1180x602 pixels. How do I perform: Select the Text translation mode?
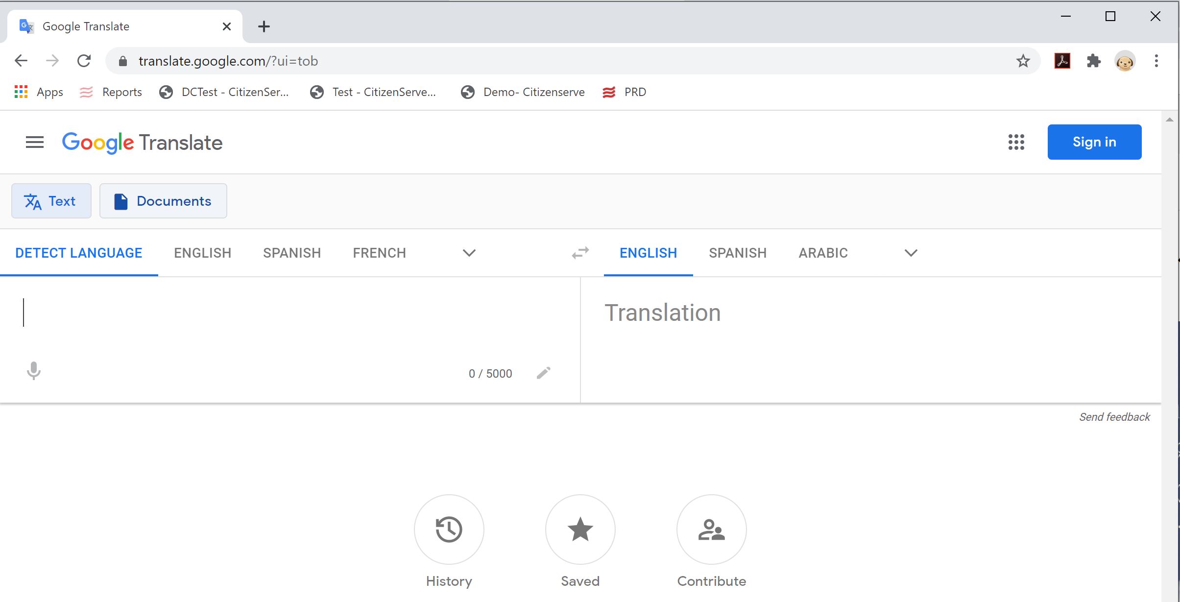51,201
